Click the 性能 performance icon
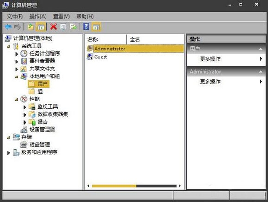The image size is (268, 202). [x=24, y=99]
